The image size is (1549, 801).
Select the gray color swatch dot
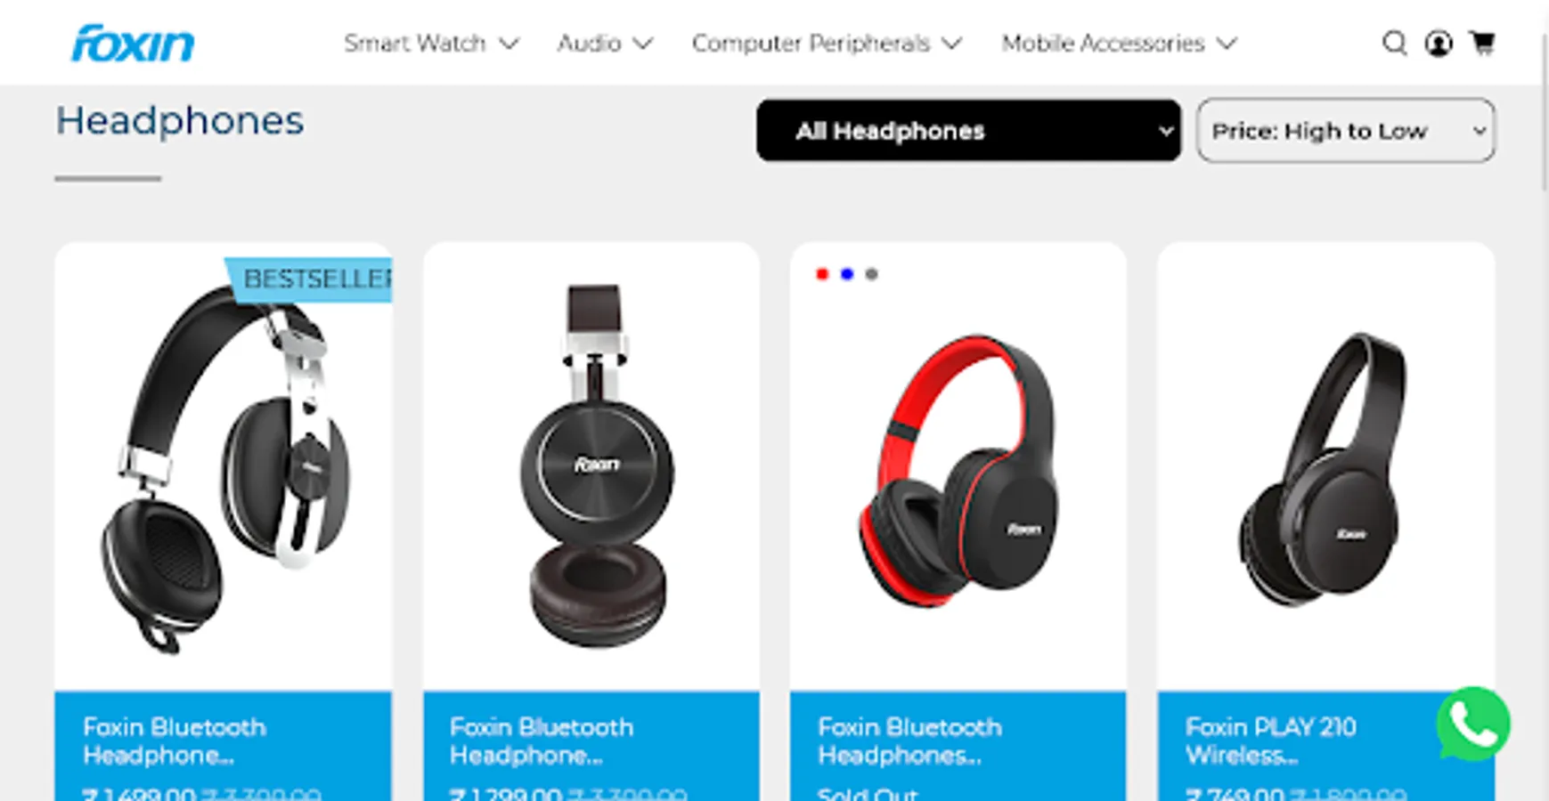point(872,274)
